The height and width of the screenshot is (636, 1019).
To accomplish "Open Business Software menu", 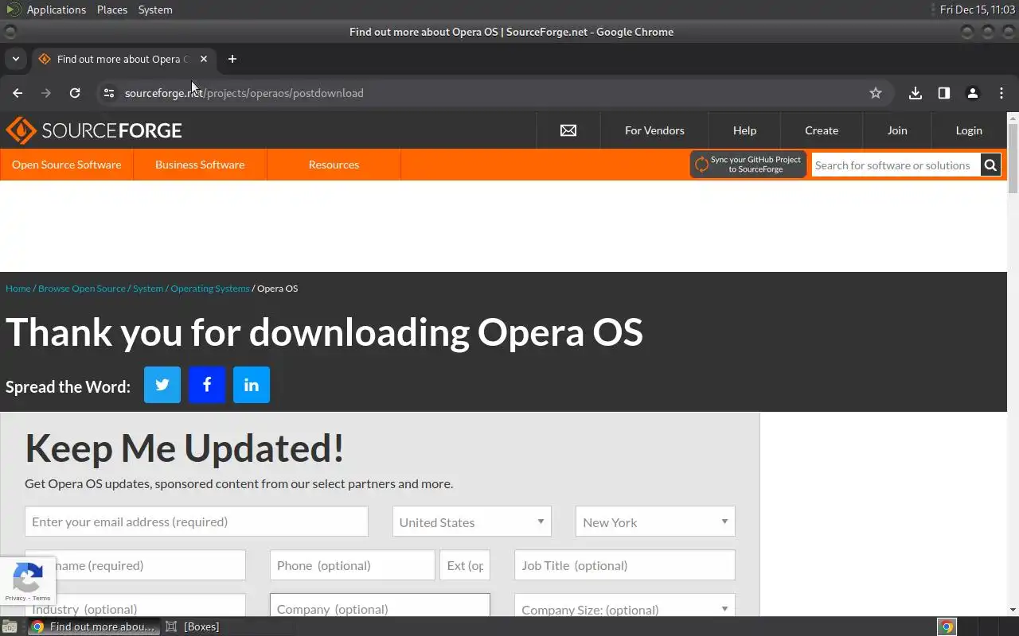I will tap(200, 165).
